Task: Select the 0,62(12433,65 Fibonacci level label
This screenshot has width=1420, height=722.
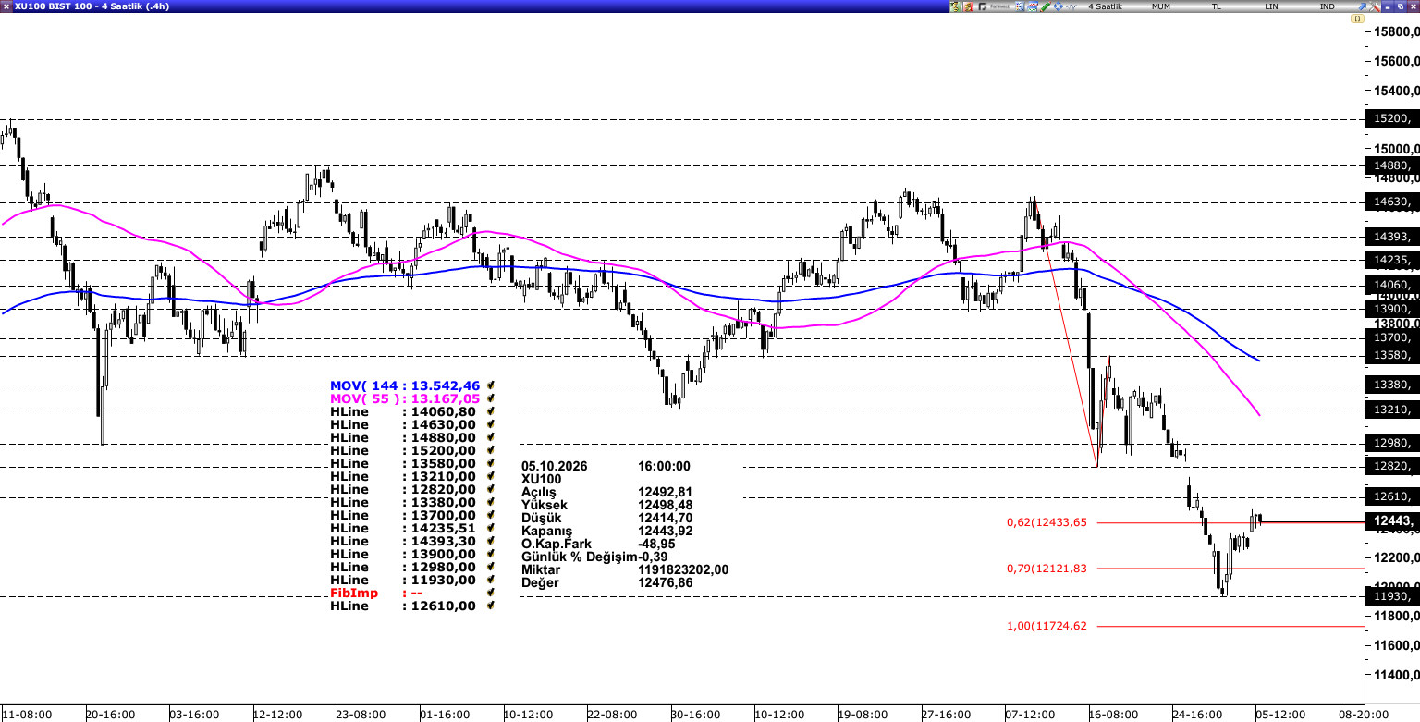Action: point(1047,522)
